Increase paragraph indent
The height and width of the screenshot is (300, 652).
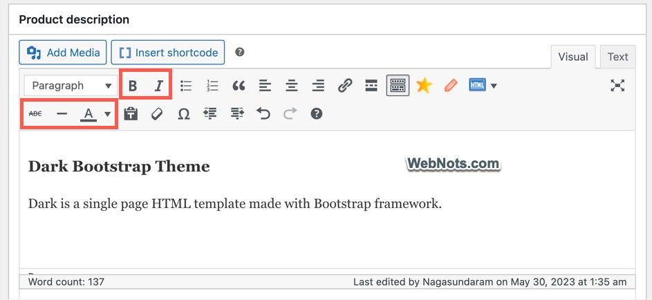coord(236,113)
